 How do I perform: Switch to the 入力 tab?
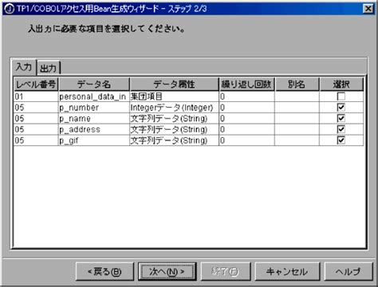point(24,67)
